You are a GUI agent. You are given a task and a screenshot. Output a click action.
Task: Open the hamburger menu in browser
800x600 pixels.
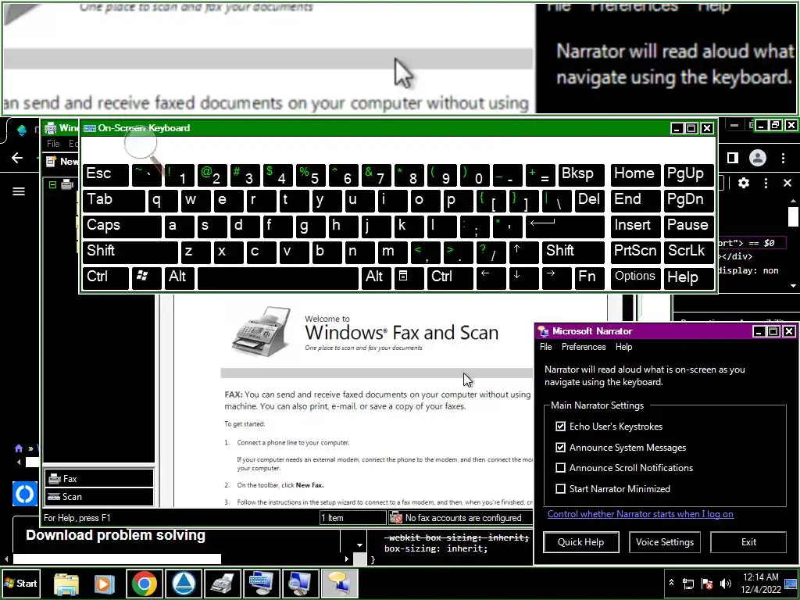coord(19,191)
